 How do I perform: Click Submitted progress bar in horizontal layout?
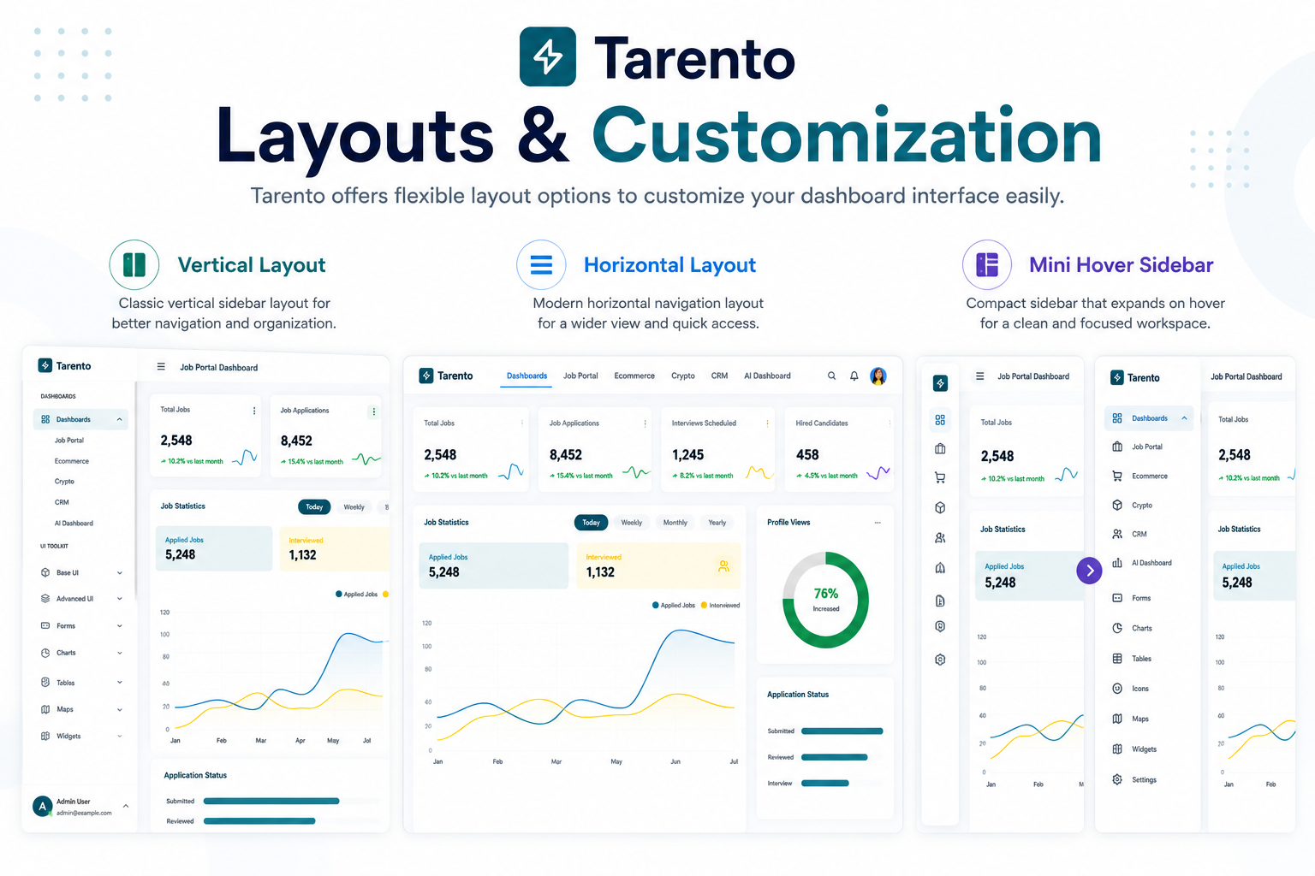click(x=842, y=731)
